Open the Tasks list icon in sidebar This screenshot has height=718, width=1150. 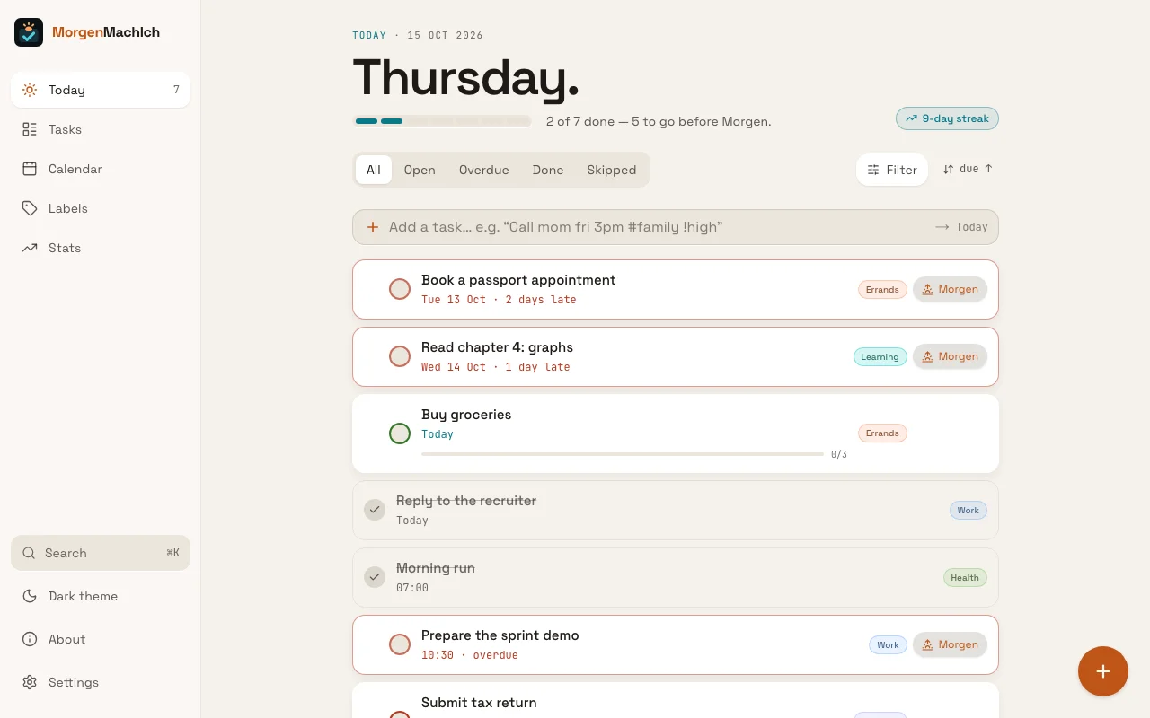[30, 129]
